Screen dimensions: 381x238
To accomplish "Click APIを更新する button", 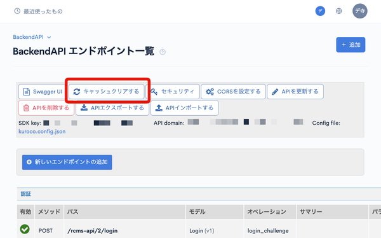I will [x=295, y=92].
